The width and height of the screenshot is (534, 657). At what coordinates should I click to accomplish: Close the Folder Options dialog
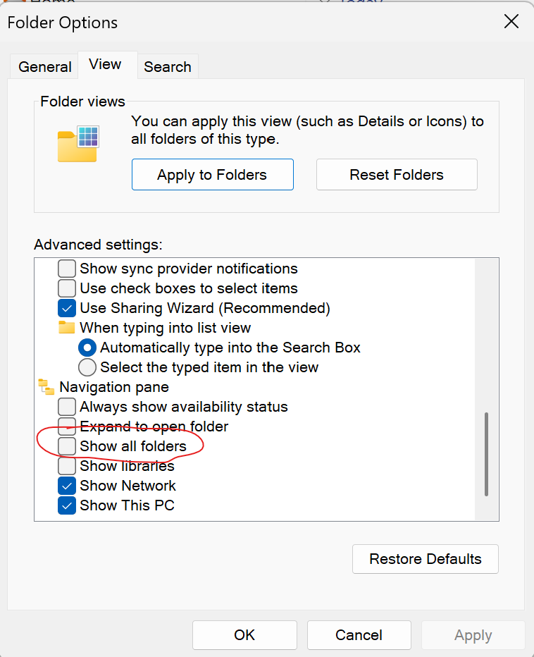(511, 22)
